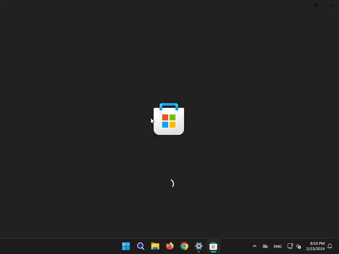Switch to Settings app in taskbar
Image resolution: width=339 pixels, height=254 pixels.
coord(199,246)
